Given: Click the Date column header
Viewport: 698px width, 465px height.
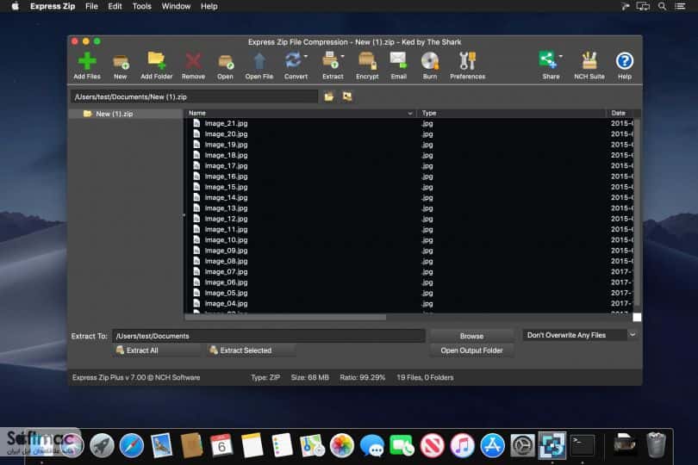Looking at the screenshot, I should click(619, 113).
